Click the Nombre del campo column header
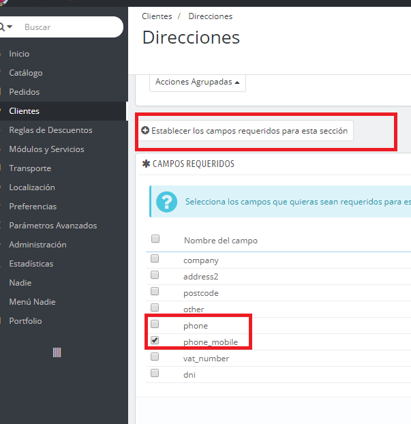This screenshot has width=411, height=424. point(221,241)
